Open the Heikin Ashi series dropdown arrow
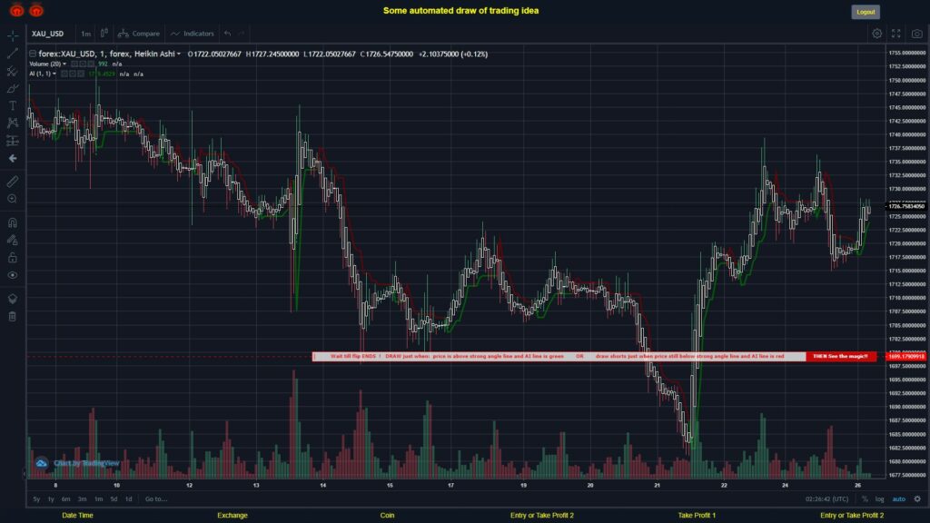This screenshot has height=523, width=930. coord(179,54)
